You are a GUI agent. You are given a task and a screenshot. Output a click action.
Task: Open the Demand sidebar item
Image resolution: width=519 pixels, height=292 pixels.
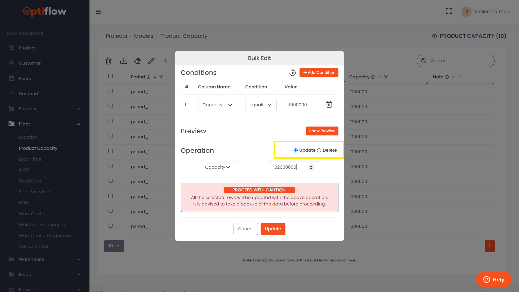28,94
